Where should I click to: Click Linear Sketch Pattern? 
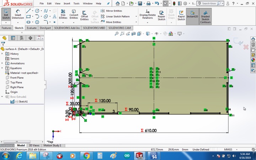115,16
